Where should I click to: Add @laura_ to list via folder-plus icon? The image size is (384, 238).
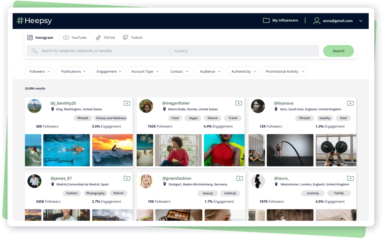[x=350, y=178]
